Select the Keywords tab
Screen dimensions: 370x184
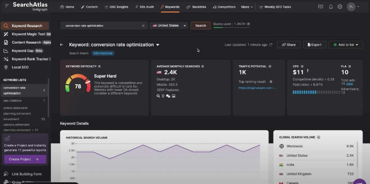[x=170, y=7]
